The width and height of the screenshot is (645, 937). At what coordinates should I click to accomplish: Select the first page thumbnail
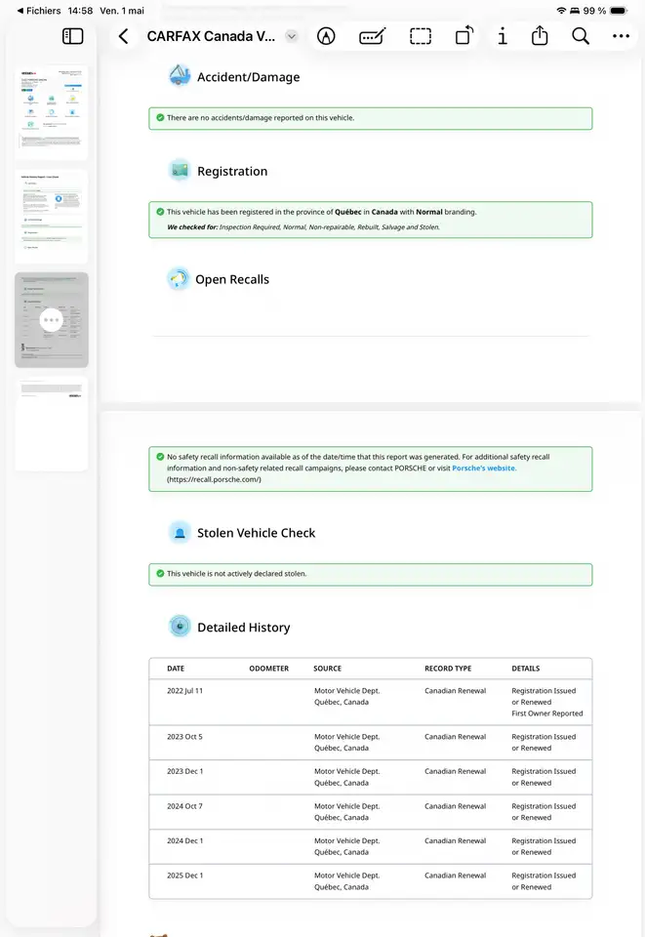52,113
